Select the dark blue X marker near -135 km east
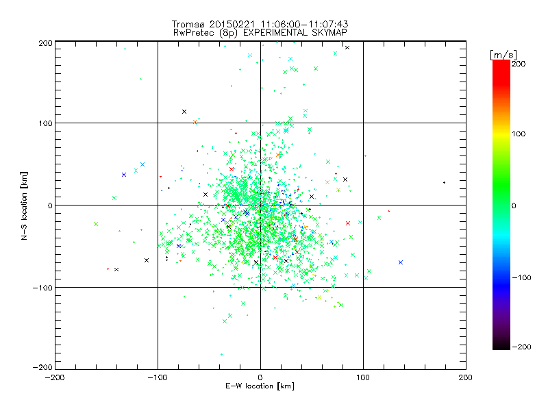 (124, 175)
